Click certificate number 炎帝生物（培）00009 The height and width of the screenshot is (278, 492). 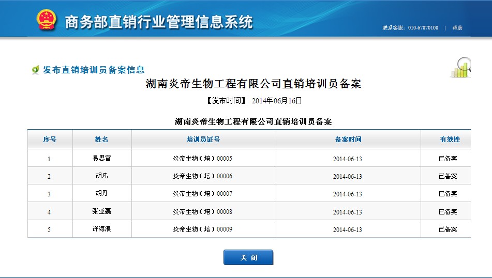(x=202, y=229)
